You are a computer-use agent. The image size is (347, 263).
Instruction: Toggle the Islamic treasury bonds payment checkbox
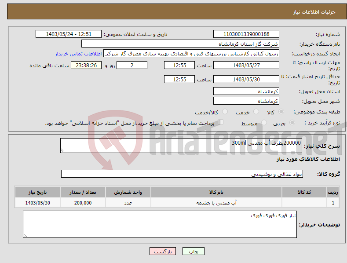[221, 122]
